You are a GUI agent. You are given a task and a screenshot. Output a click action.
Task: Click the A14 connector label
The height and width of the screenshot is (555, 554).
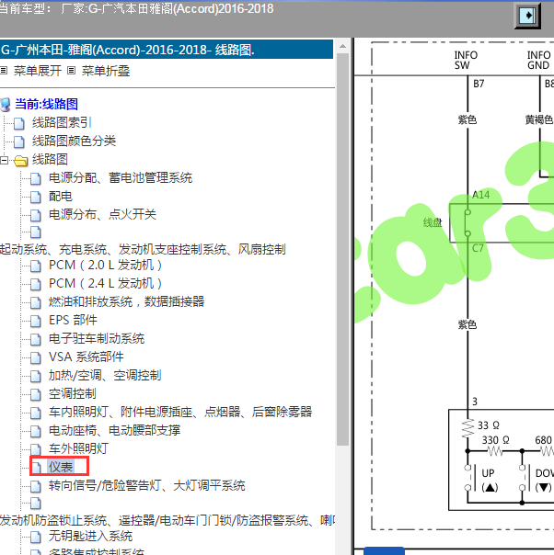(481, 195)
